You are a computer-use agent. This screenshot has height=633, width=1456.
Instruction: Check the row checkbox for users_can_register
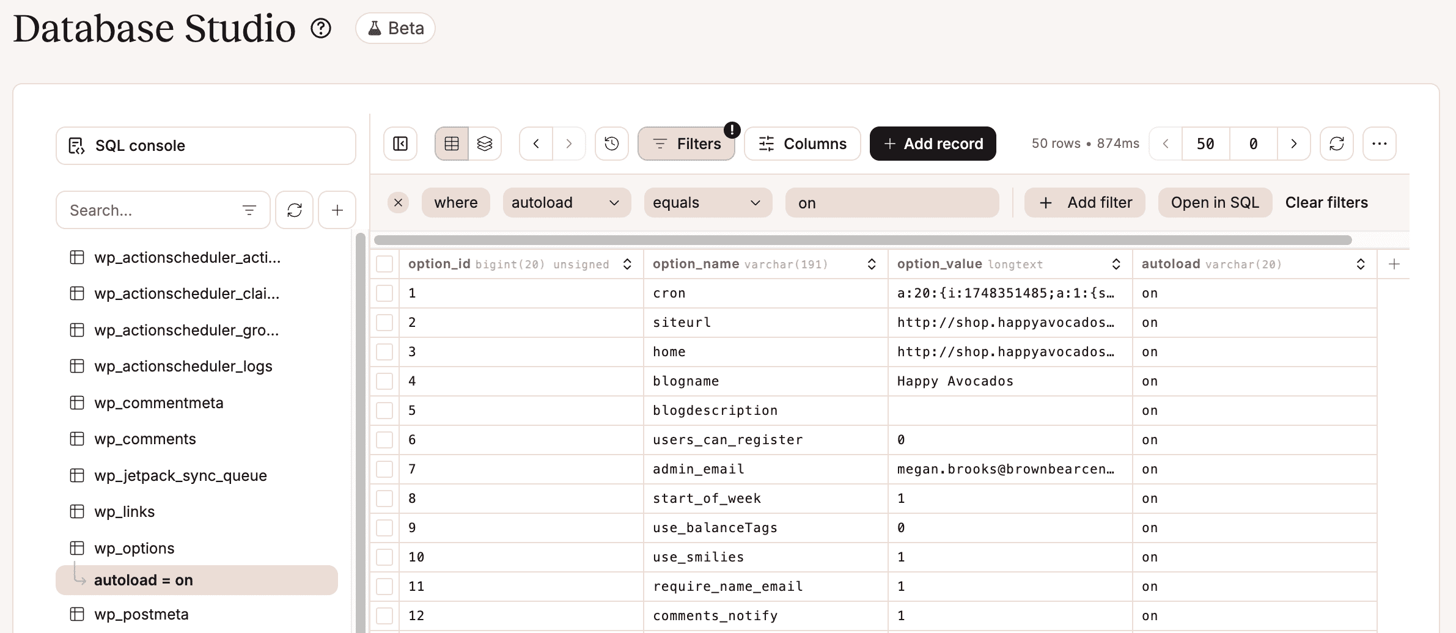pos(384,440)
